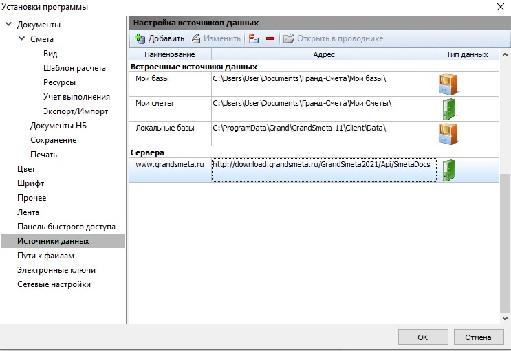The height and width of the screenshot is (351, 511).
Task: Click the data type icon for Мои базы
Action: [448, 84]
